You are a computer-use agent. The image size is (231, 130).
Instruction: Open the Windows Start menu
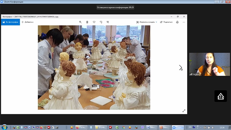(4, 127)
